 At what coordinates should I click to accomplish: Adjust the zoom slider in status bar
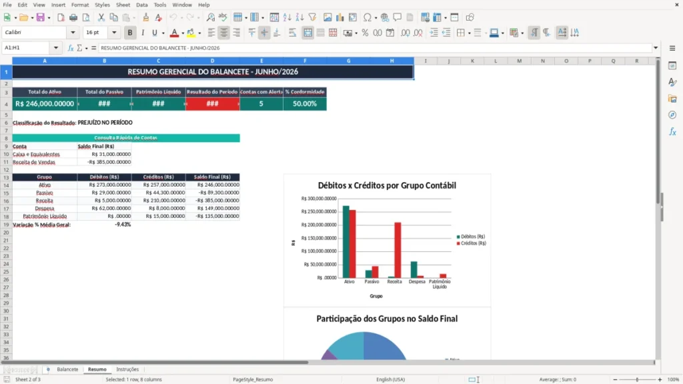[637, 379]
